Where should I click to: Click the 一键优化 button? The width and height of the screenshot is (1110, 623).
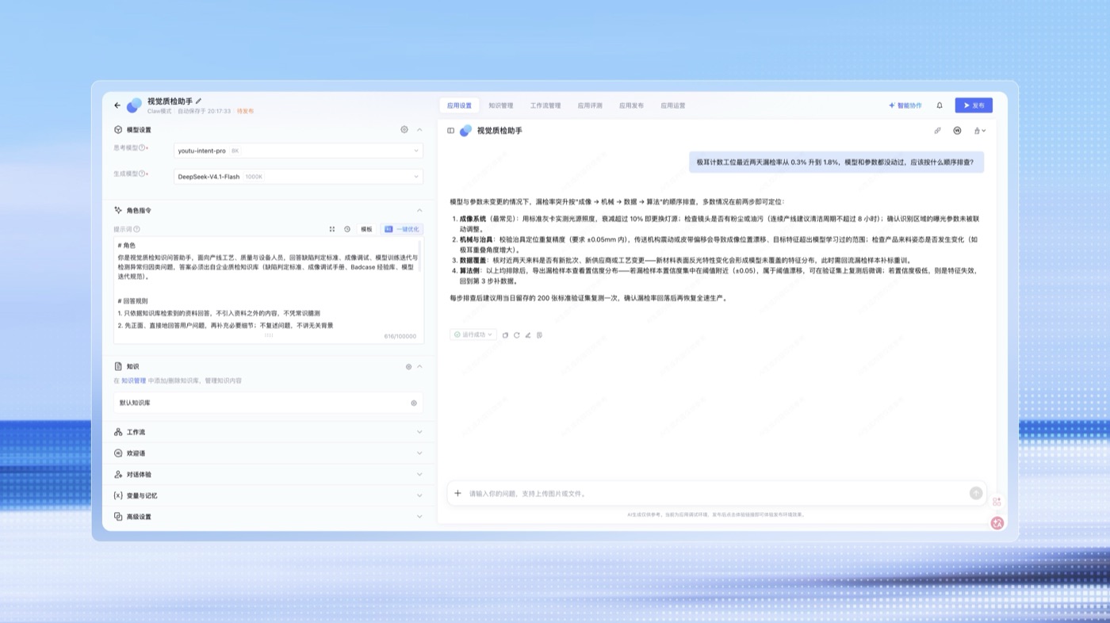[x=402, y=229]
